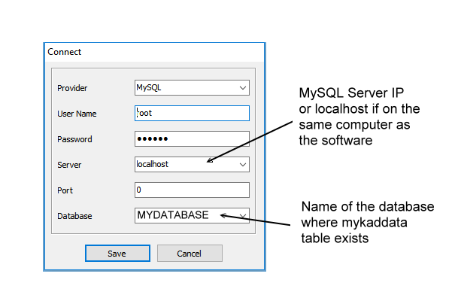Viewport: 452px width, 304px height.
Task: Focus the Password field
Action: point(192,139)
